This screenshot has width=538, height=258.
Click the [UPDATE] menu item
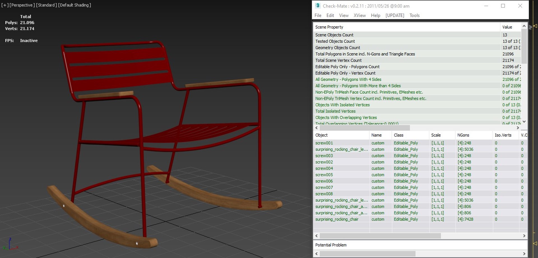tap(395, 15)
